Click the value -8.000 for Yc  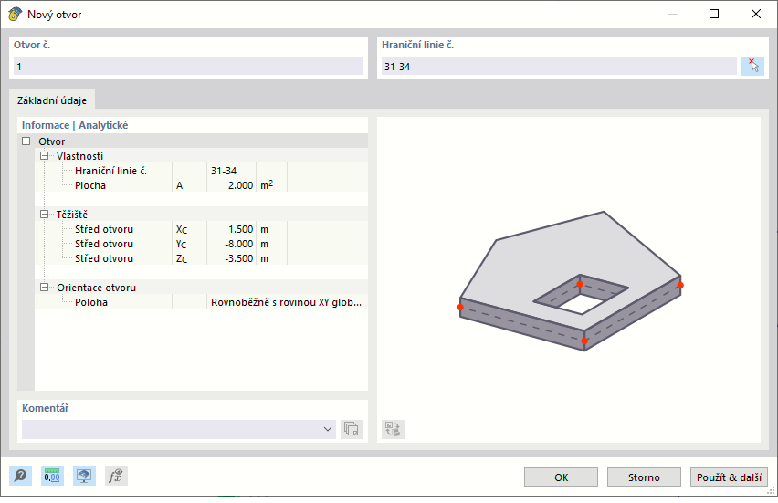(239, 244)
